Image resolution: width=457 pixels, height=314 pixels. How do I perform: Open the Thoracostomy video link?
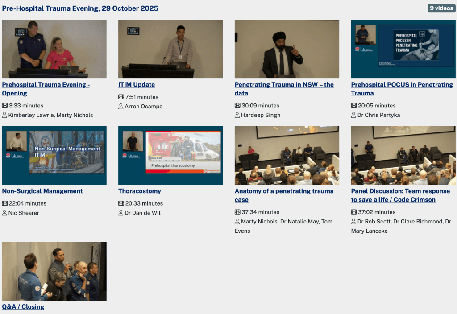tap(140, 191)
